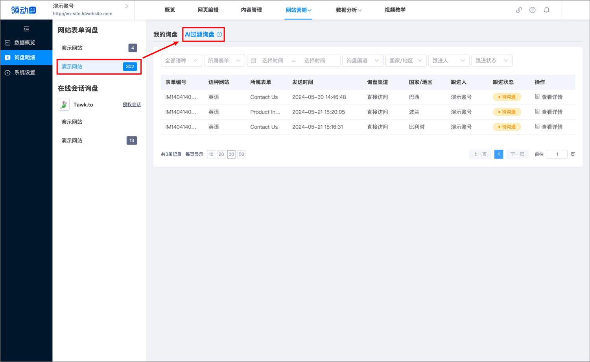
Task: Open the help question mark icon
Action: coord(532,10)
